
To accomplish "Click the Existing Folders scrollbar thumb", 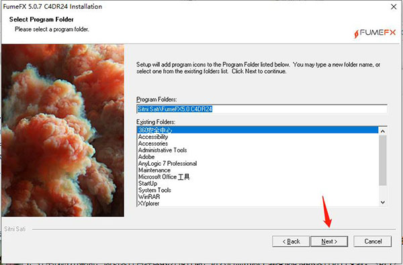I will click(383, 160).
